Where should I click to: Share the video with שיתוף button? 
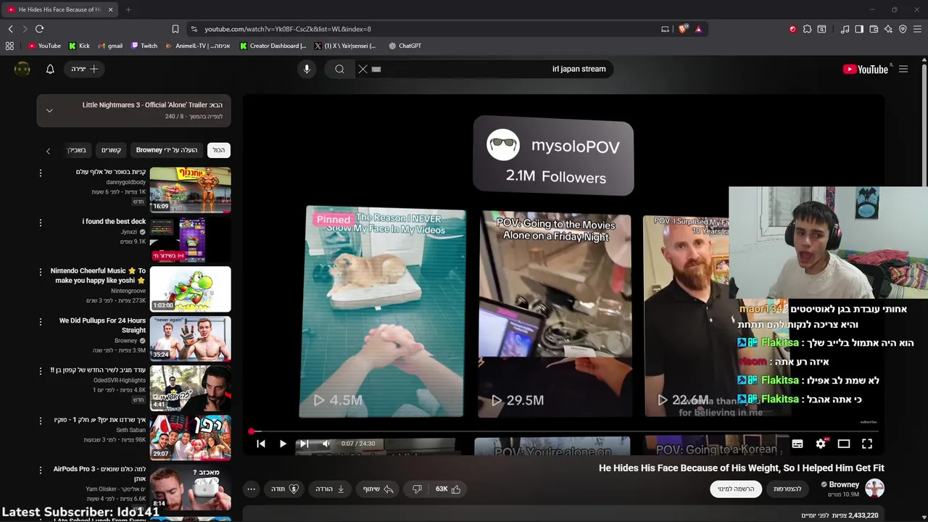point(378,489)
